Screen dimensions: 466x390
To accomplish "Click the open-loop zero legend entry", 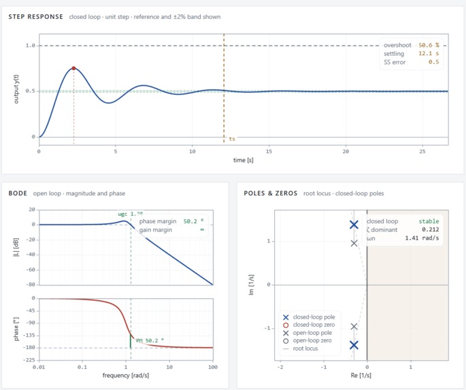I will pyautogui.click(x=307, y=341).
